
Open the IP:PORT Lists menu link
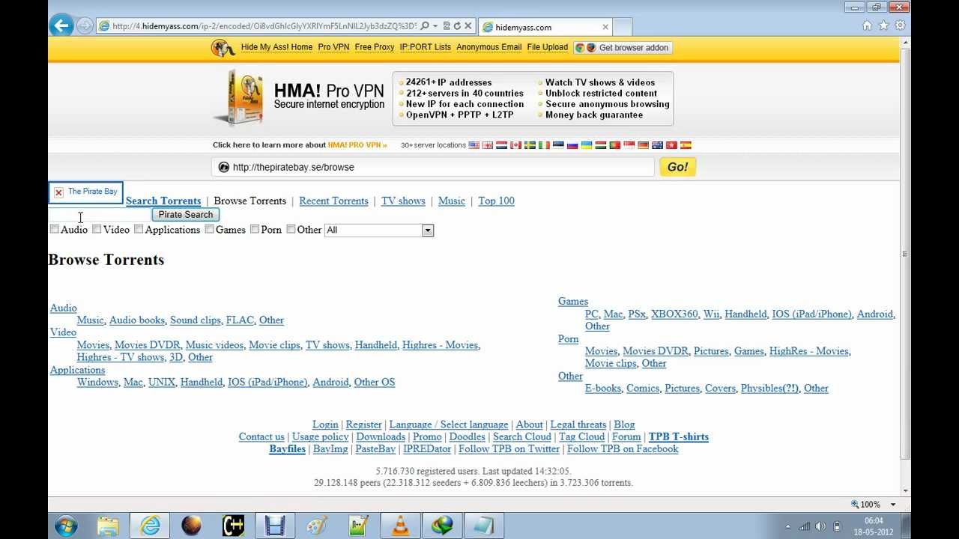(426, 47)
